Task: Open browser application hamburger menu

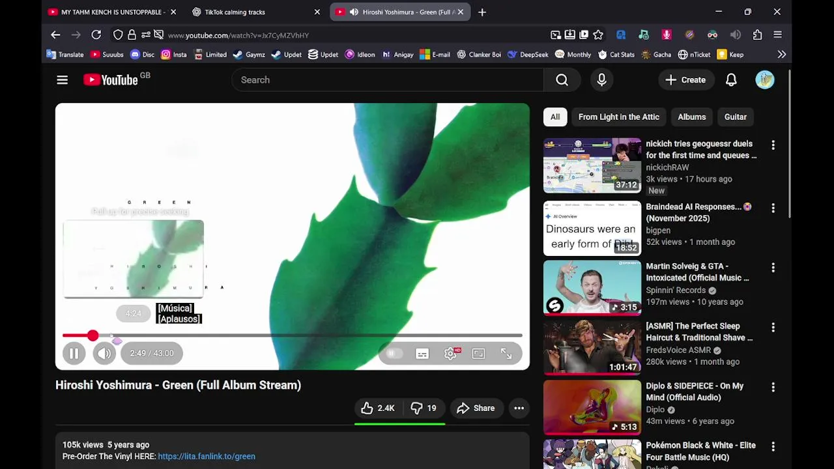Action: click(x=777, y=35)
